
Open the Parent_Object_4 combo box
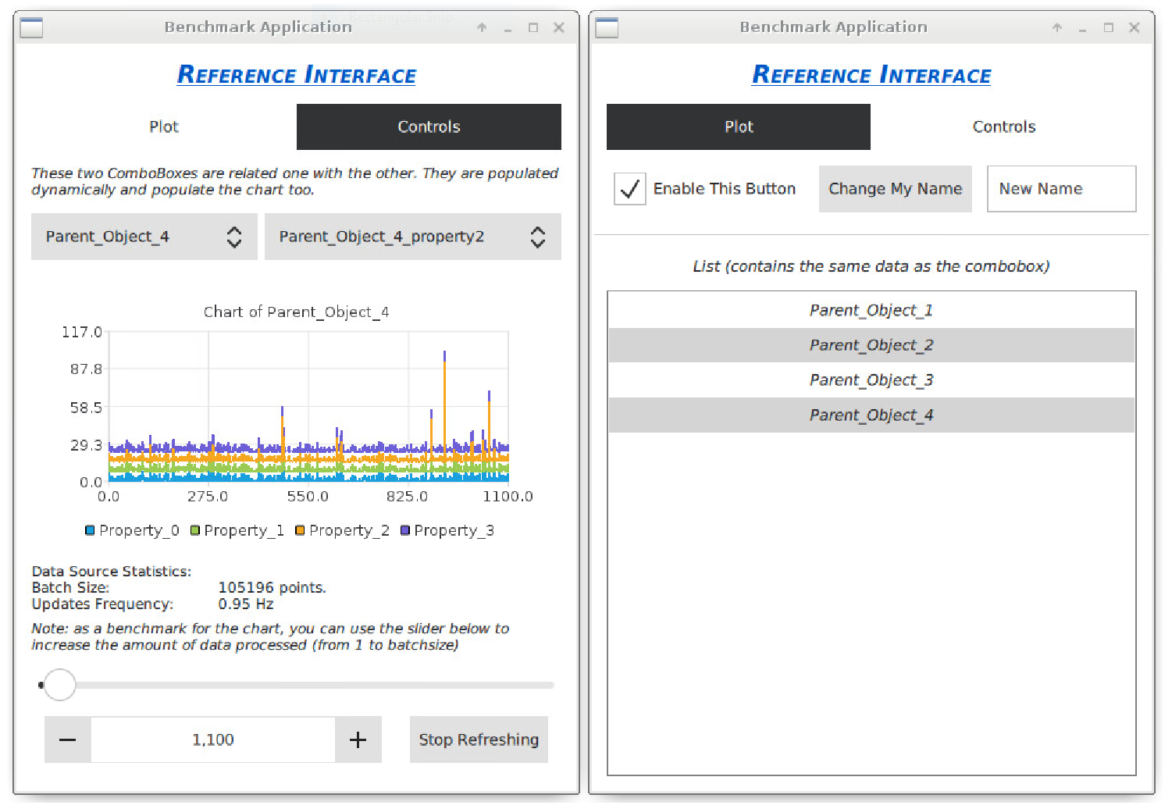tap(144, 237)
